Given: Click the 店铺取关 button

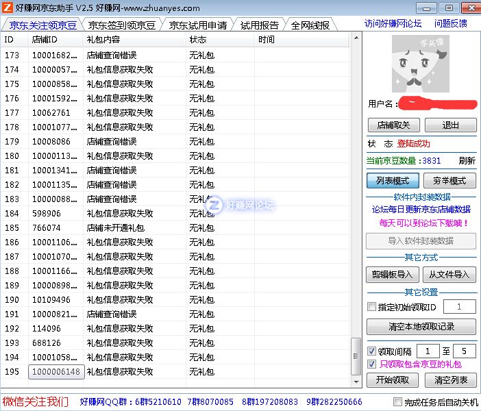Looking at the screenshot, I should coord(393,125).
